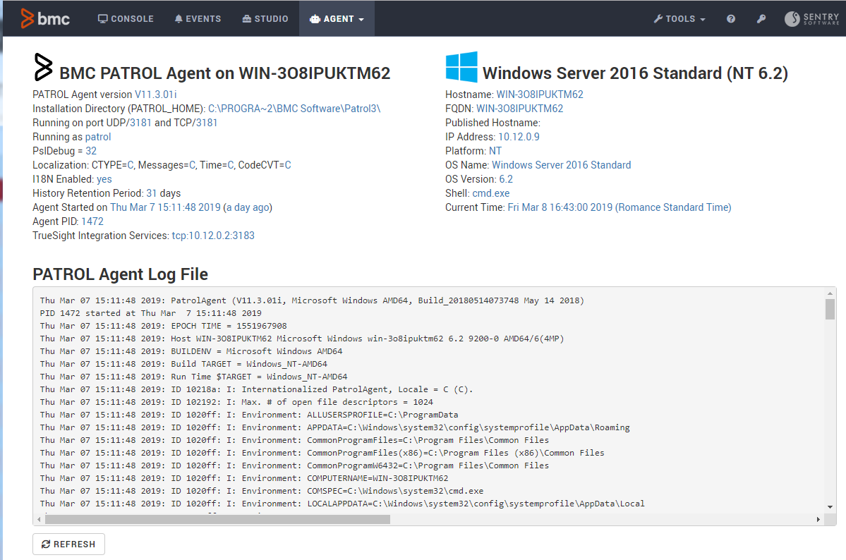Click the Windows logo icon
Viewport: 846px width, 560px height.
(461, 67)
